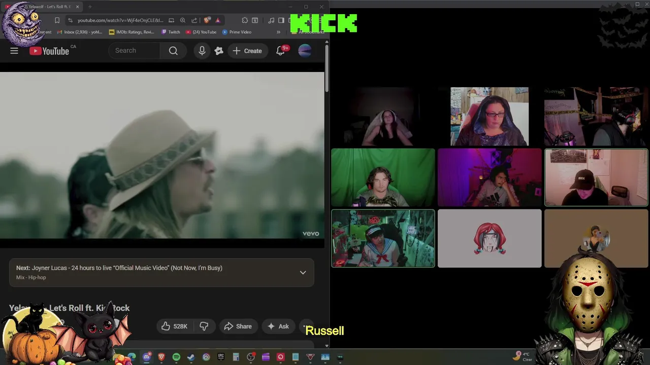Open Ubisoft Connect from the taskbar

[206, 357]
